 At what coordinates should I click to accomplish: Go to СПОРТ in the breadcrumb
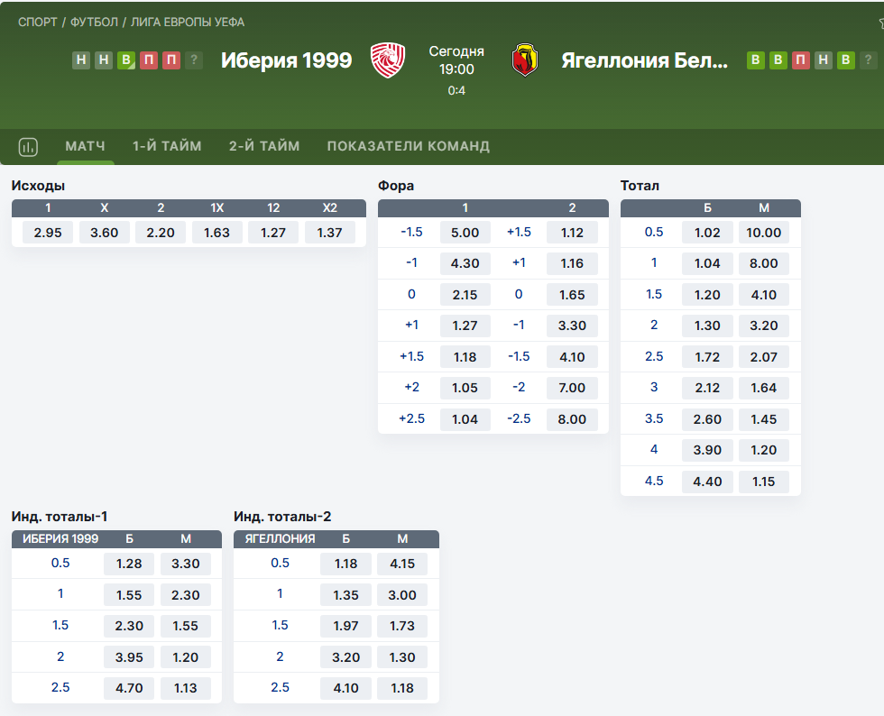click(x=38, y=22)
